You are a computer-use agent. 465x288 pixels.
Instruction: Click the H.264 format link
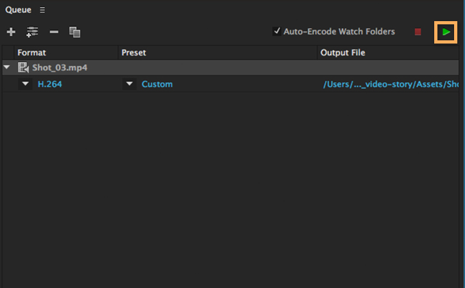[x=49, y=84]
